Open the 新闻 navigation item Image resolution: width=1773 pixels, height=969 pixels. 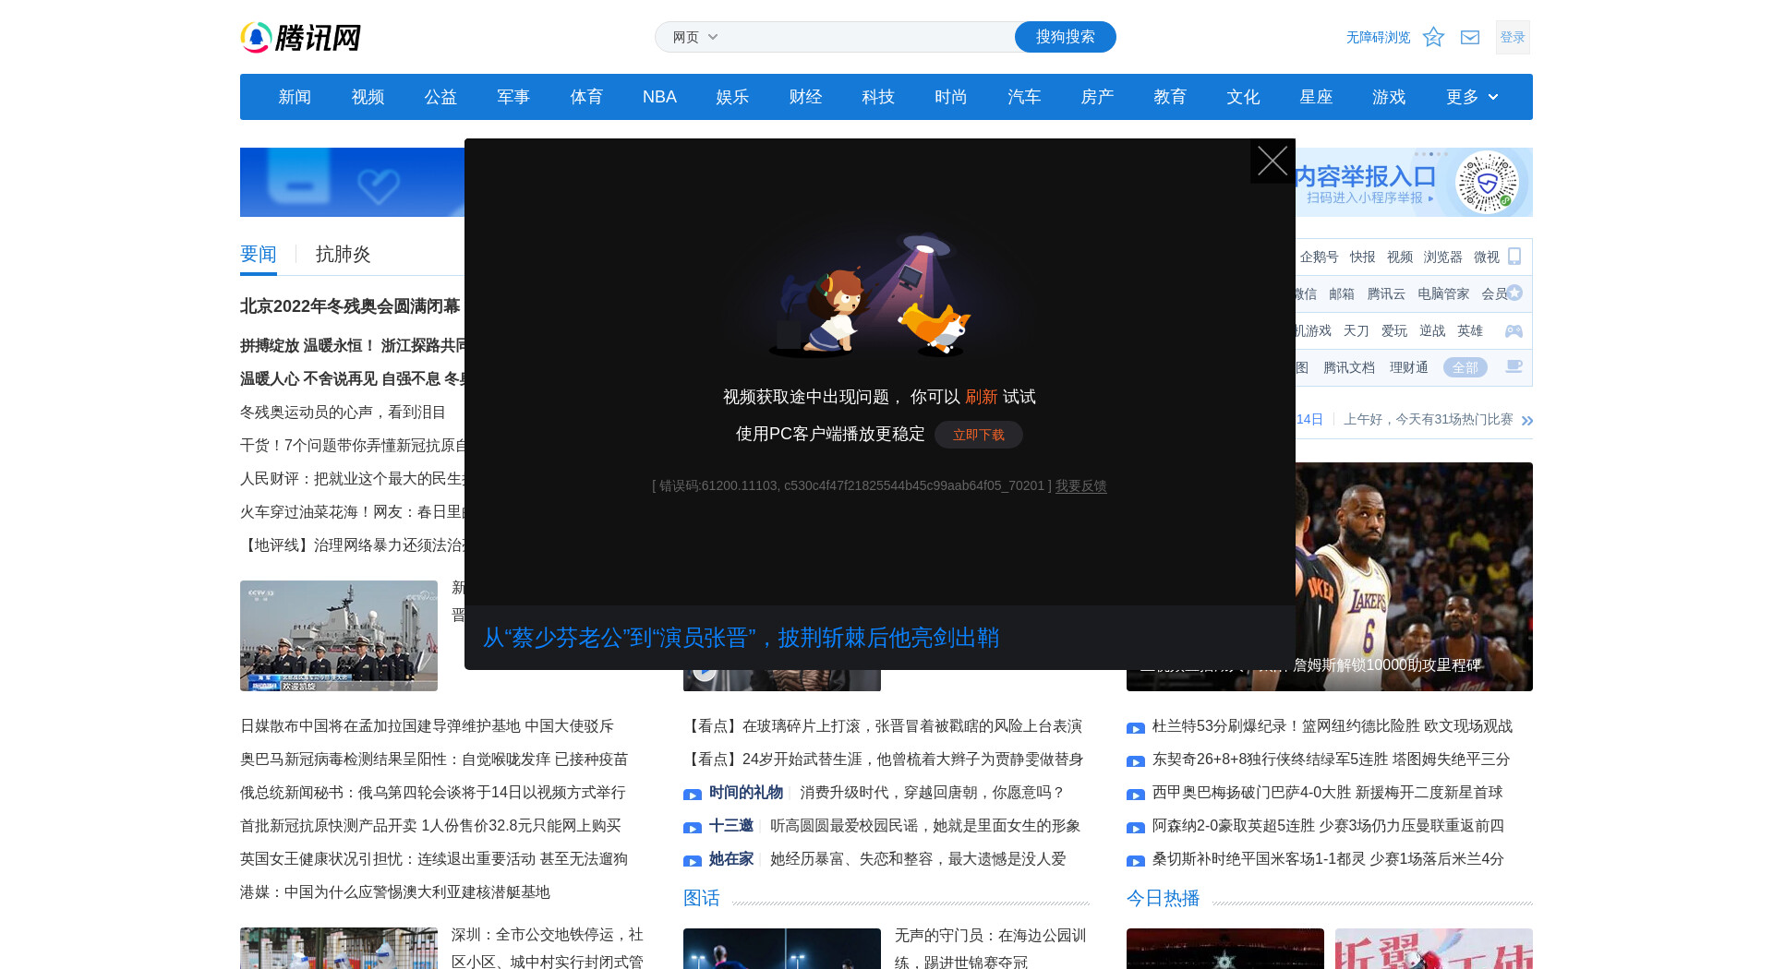pos(295,97)
